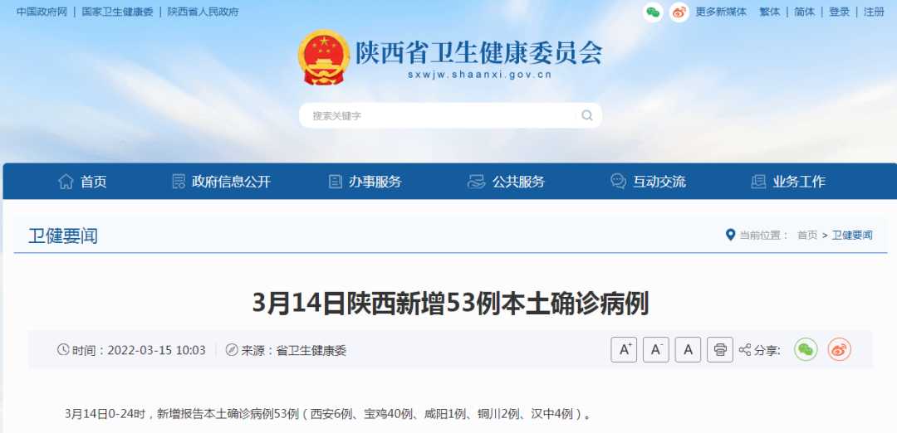This screenshot has height=433, width=897.
Task: Switch to 繁体 traditional Chinese
Action: (769, 12)
